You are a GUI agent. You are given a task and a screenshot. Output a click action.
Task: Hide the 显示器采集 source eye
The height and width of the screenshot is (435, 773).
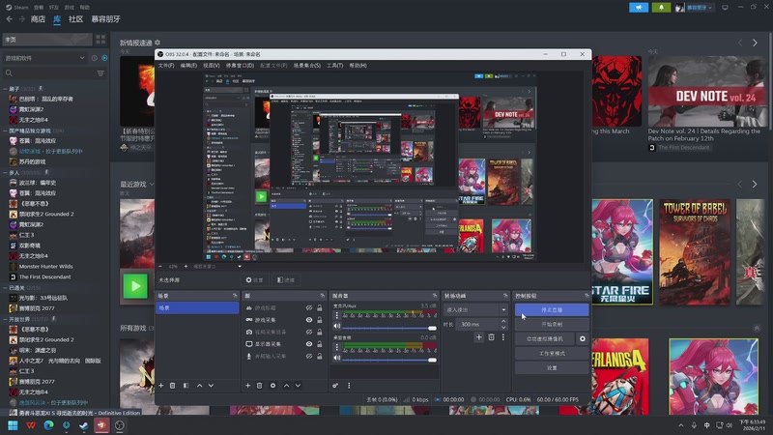309,344
